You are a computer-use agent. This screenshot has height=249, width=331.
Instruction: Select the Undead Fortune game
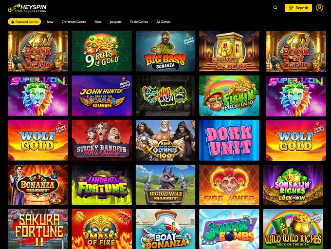102,185
